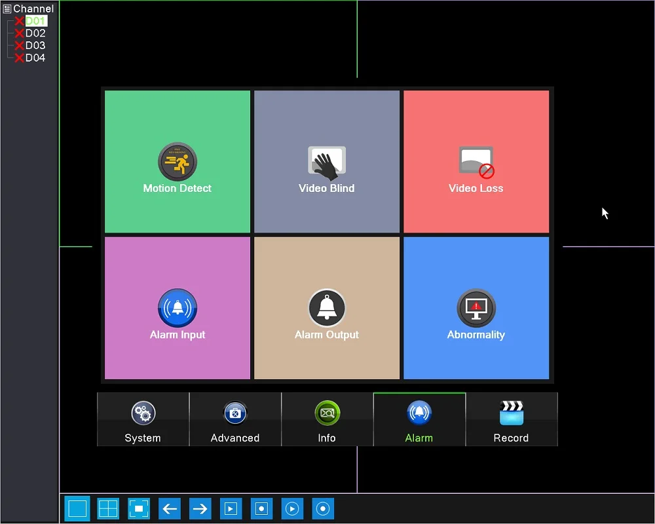Select channel D03 in the channel list
This screenshot has width=655, height=524.
tap(35, 45)
